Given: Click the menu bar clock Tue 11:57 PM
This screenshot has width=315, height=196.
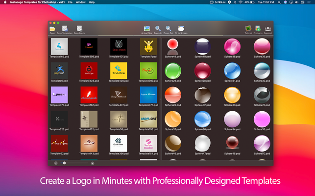Looking at the screenshot, I should point(266,2).
